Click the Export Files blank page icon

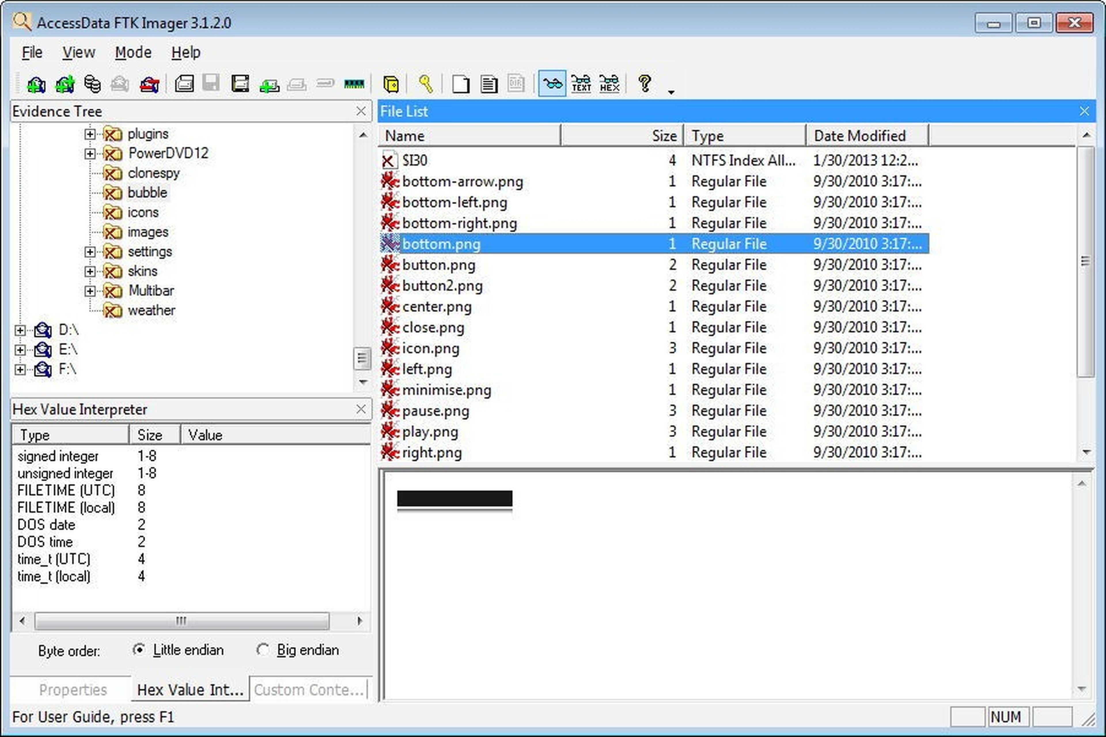(460, 84)
